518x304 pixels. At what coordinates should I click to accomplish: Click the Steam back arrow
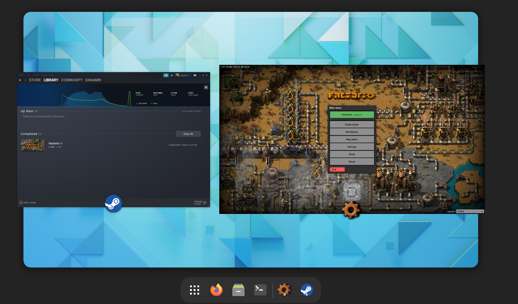pos(20,80)
